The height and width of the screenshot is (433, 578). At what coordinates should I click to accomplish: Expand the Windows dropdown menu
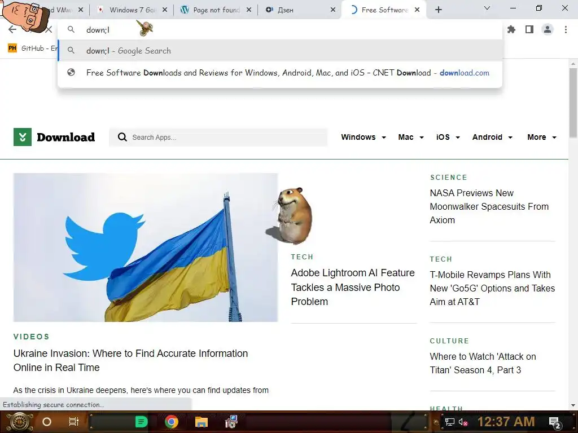364,137
